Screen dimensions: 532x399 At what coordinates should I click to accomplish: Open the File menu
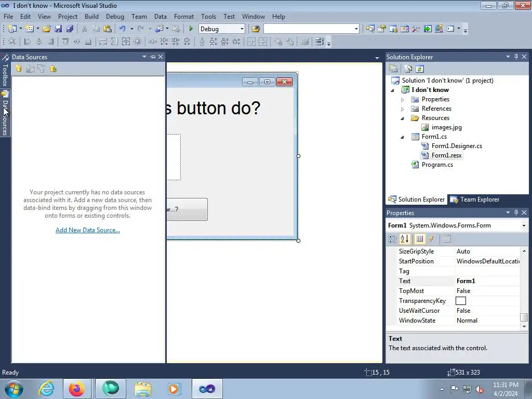[8, 16]
